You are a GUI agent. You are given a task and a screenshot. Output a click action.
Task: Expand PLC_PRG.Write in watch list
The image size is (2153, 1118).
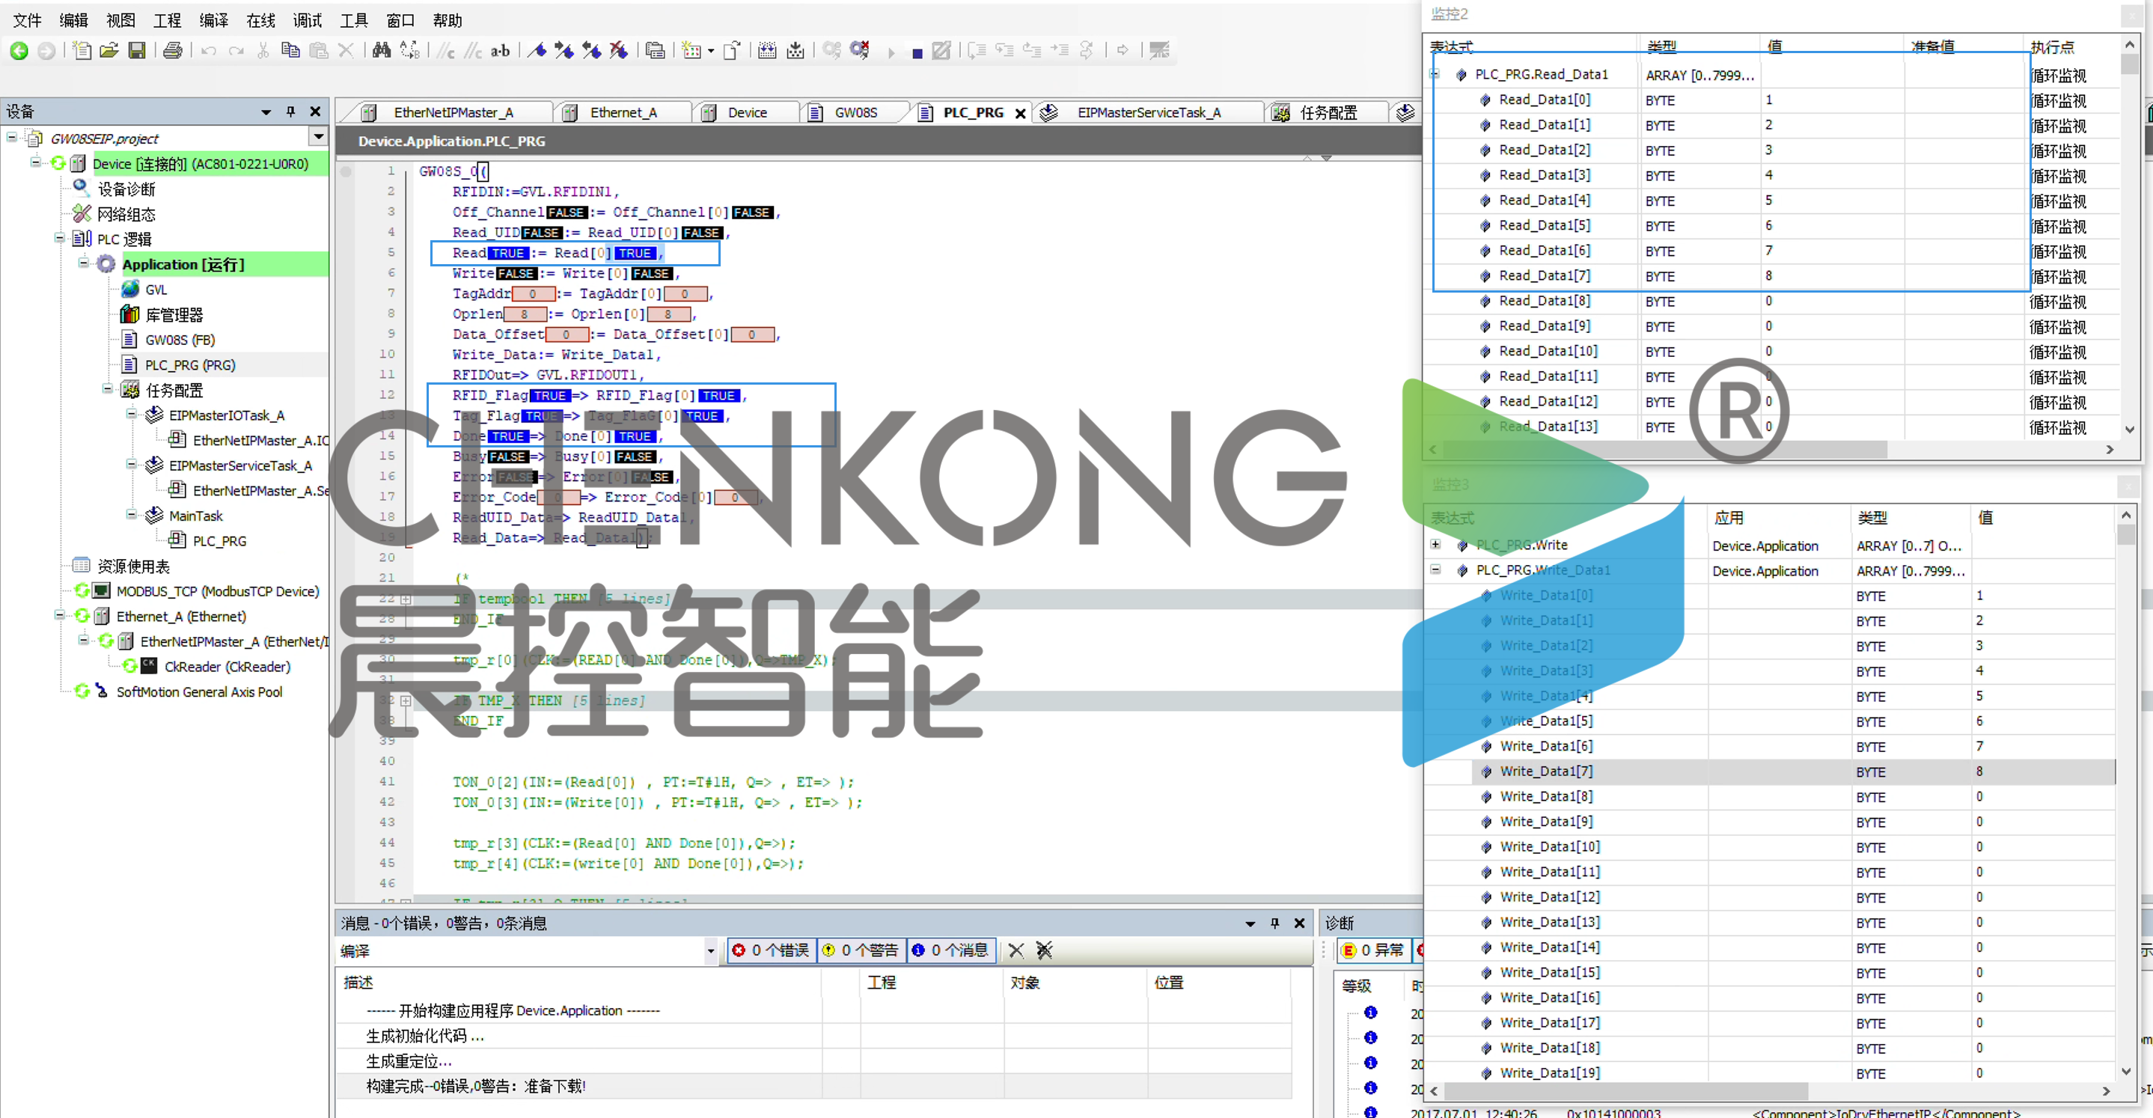click(x=1435, y=544)
